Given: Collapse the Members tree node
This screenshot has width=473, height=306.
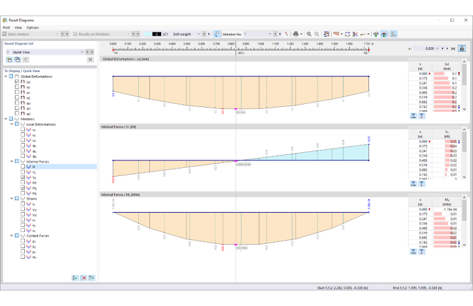Looking at the screenshot, I should coord(6,119).
